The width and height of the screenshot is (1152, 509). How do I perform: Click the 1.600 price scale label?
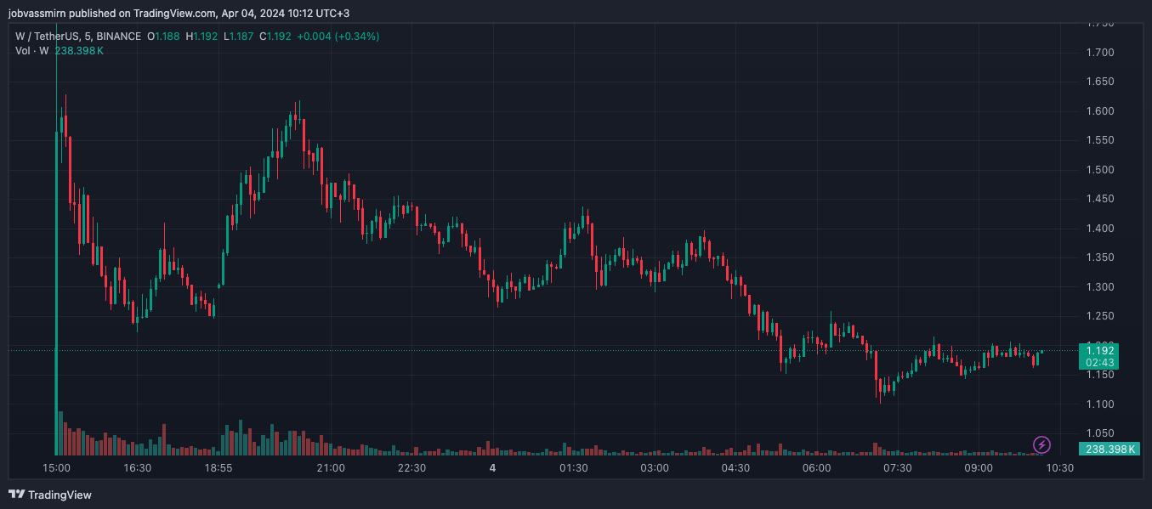click(x=1100, y=111)
